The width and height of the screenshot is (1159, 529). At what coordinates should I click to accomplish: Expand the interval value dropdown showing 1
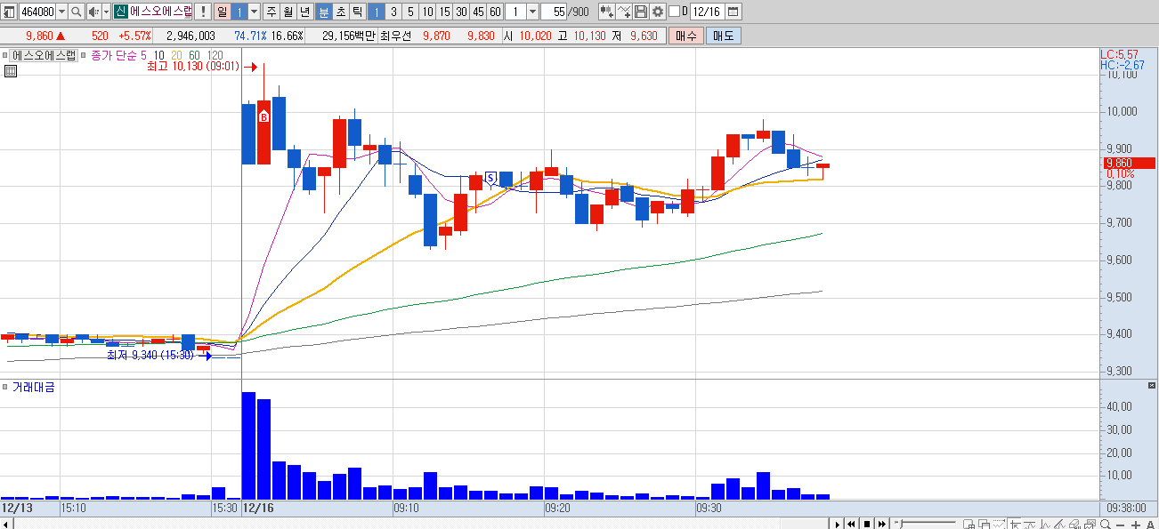(532, 12)
